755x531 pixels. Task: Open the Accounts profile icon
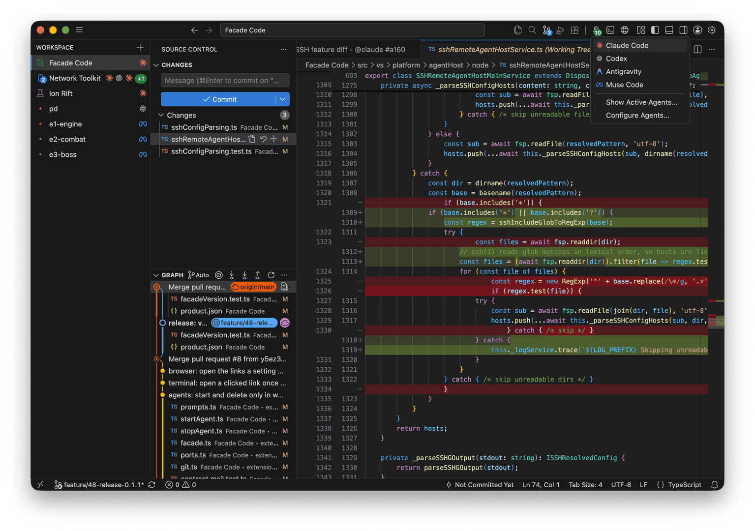tap(697, 30)
